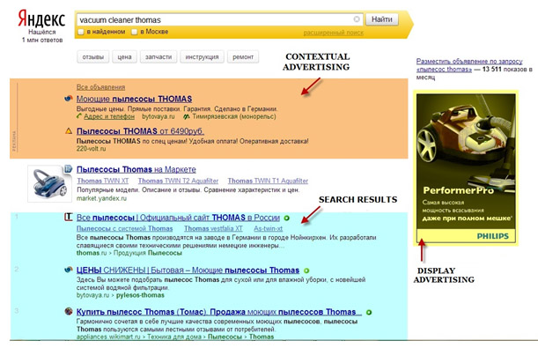Select the инструкция suggestion button
The height and width of the screenshot is (348, 538).
click(x=203, y=57)
